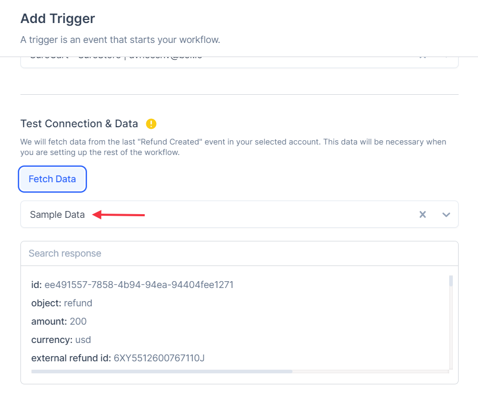
Task: Click the Test Connection & Data heading
Action: click(79, 124)
